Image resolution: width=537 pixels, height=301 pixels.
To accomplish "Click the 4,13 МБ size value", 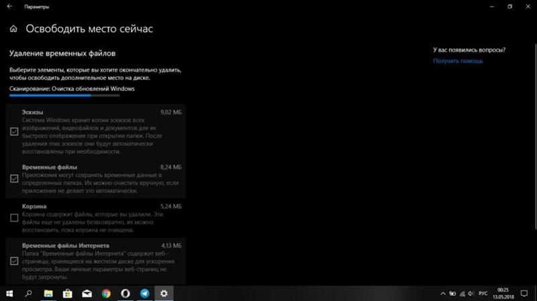I will tap(171, 245).
